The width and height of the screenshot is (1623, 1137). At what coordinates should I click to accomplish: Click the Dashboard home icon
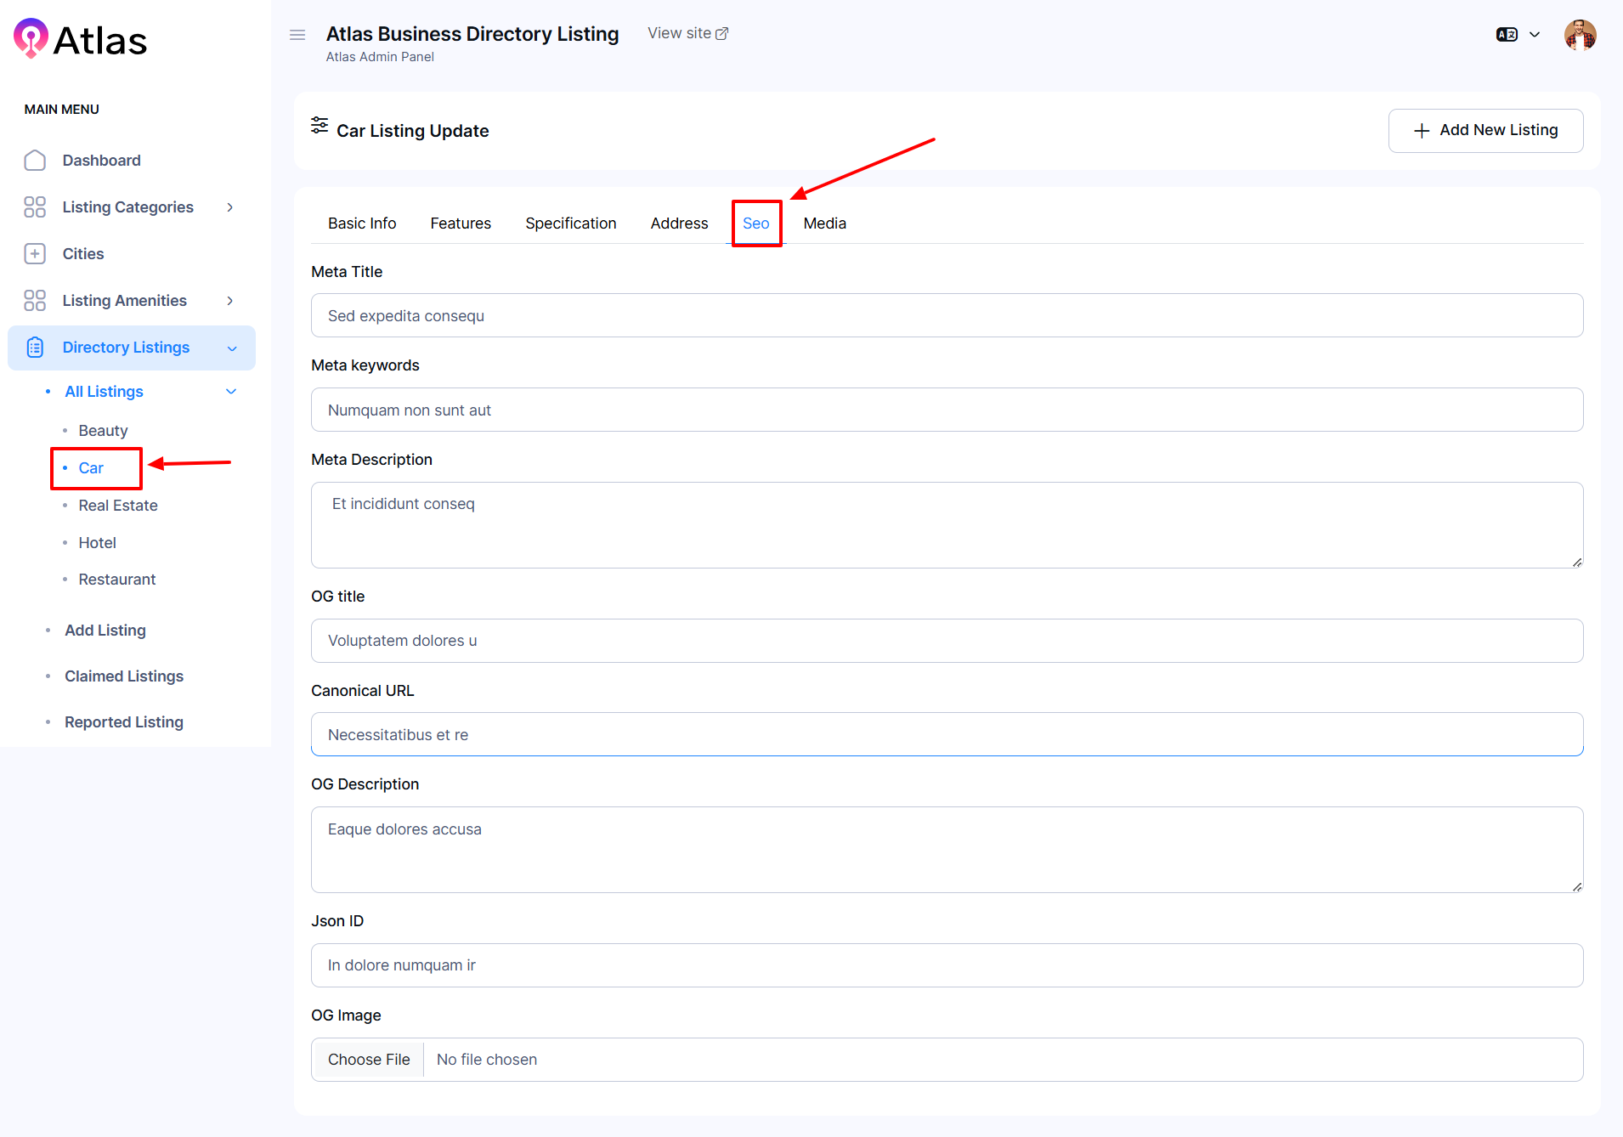35,161
